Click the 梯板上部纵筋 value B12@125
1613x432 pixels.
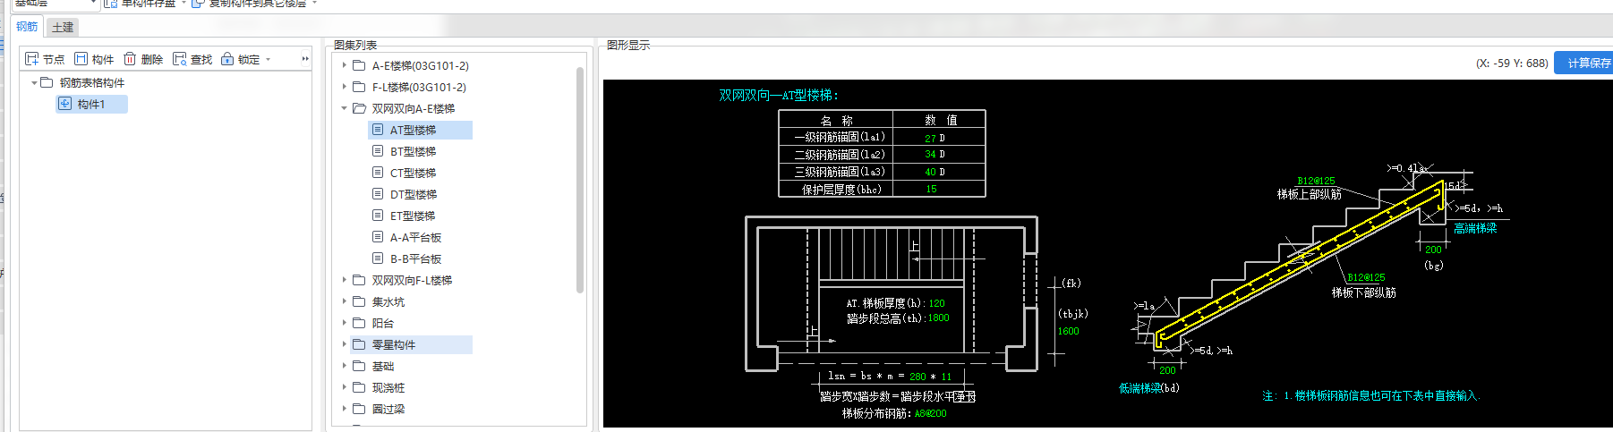pos(1316,181)
